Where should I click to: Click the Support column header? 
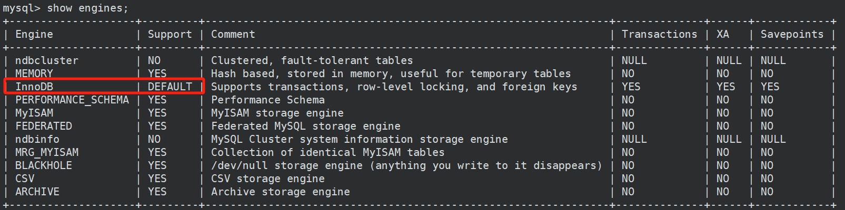pyautogui.click(x=170, y=35)
